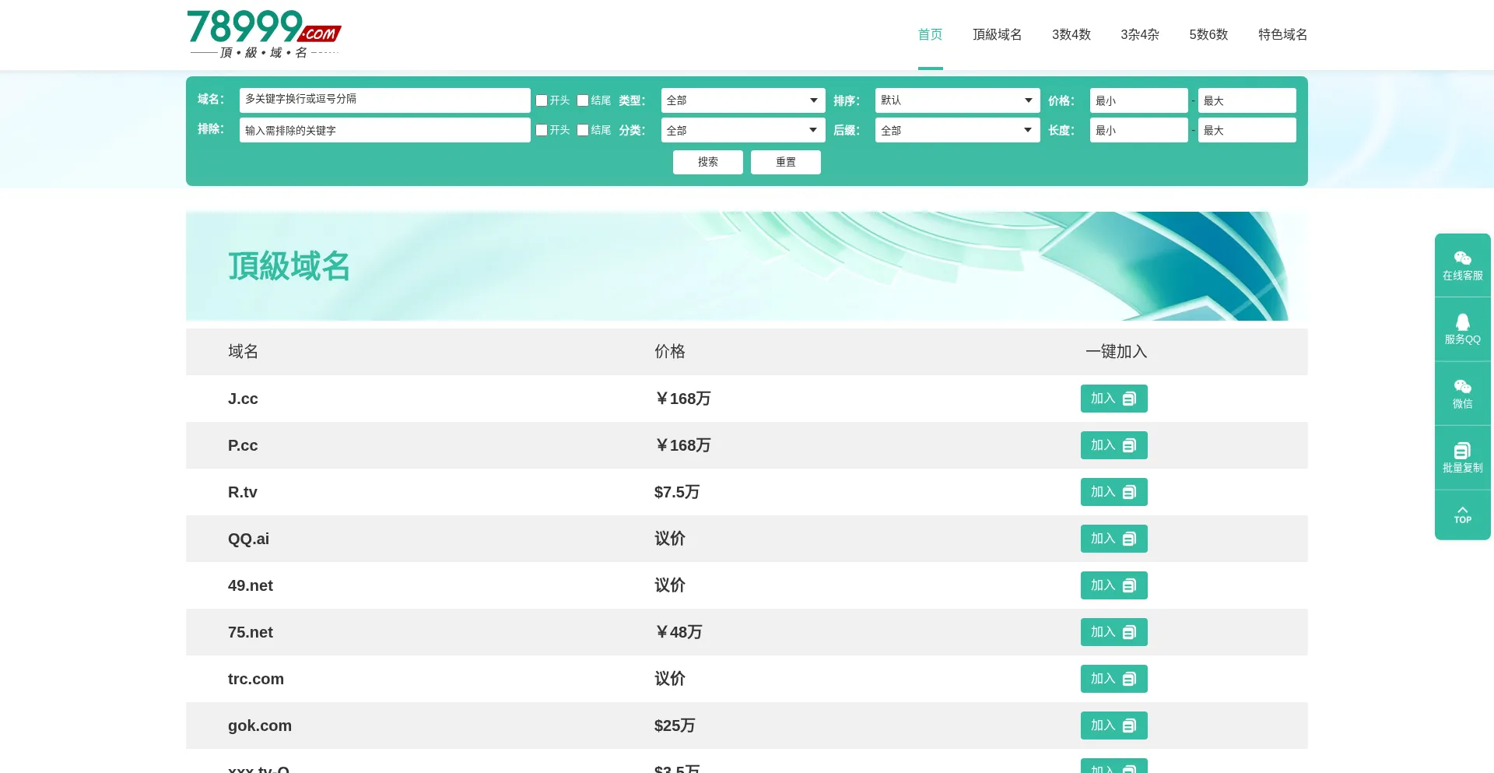
Task: Click copy icon in R.tv row
Action: click(x=1129, y=492)
